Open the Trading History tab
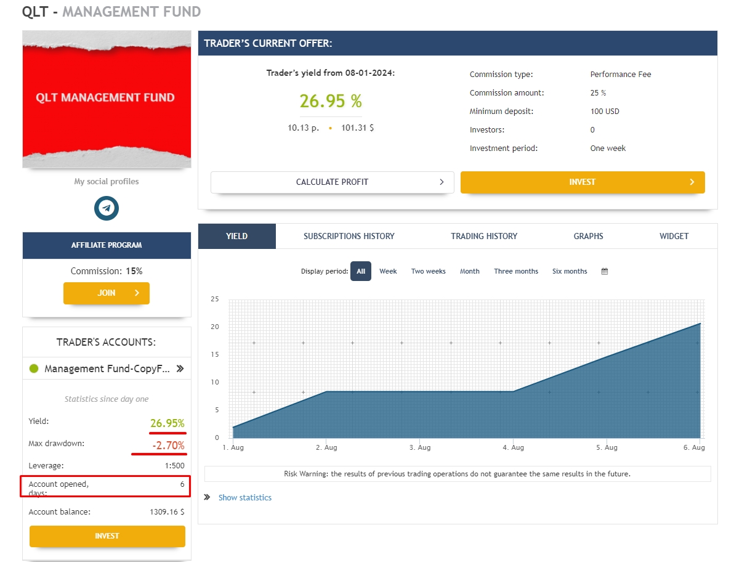This screenshot has height=562, width=734. coord(484,236)
